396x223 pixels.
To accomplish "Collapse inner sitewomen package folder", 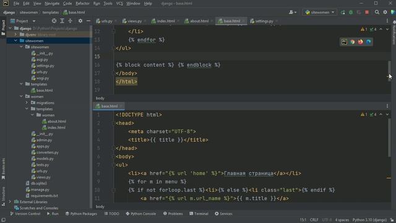I will [21, 47].
